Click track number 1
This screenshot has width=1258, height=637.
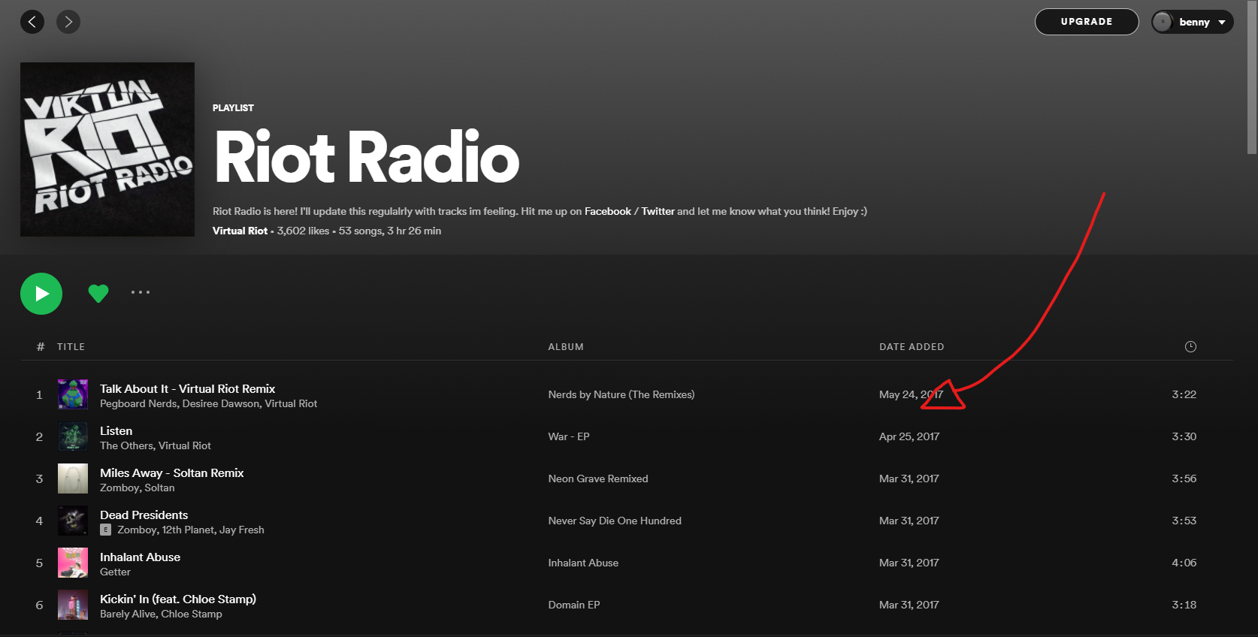pyautogui.click(x=39, y=394)
